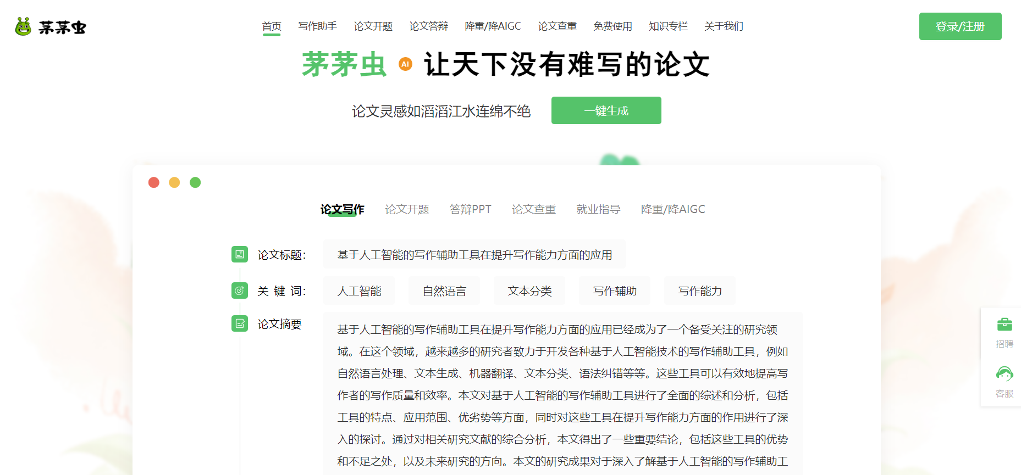Click the red window dot
This screenshot has width=1021, height=475.
(x=154, y=182)
